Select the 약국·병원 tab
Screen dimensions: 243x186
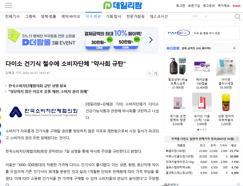point(93,17)
